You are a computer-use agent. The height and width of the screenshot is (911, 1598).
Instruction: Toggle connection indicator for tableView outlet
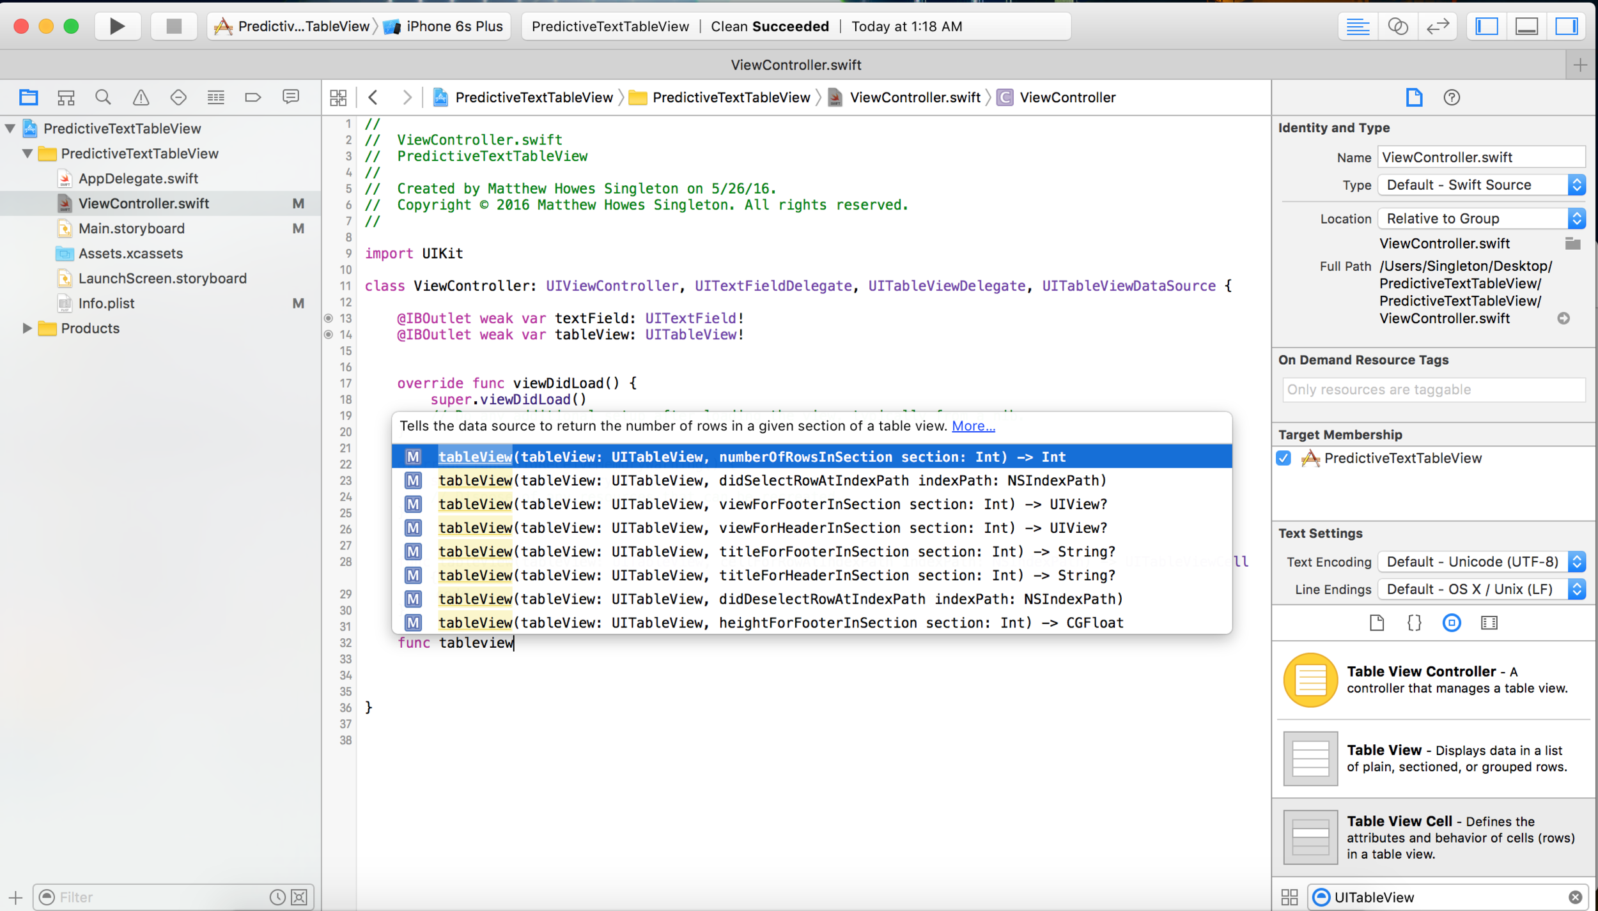[329, 334]
